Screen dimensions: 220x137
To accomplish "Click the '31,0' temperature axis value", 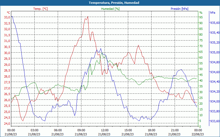I will pos(7,41).
